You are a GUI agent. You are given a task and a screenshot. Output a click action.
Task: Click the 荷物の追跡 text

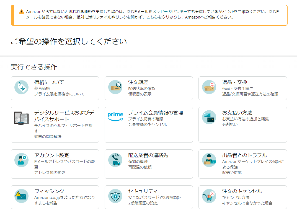coord(138,162)
